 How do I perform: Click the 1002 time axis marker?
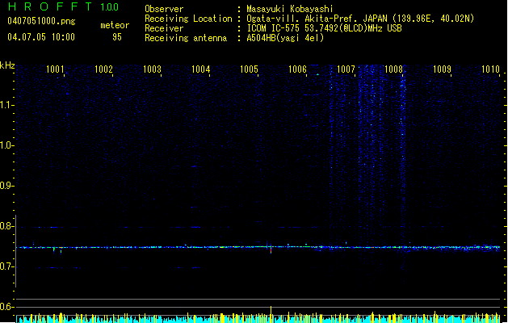pos(103,69)
